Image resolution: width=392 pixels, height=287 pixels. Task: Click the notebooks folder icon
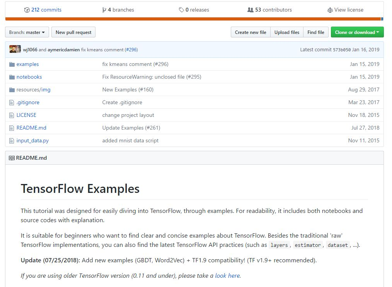click(x=12, y=77)
